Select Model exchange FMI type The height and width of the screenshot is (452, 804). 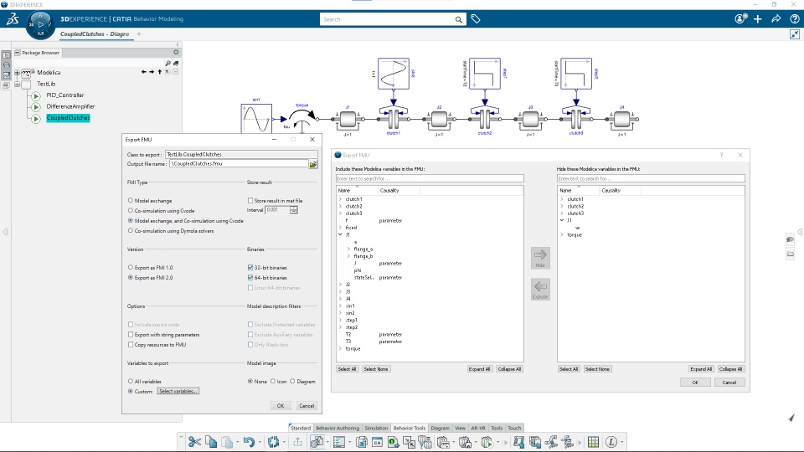click(131, 200)
